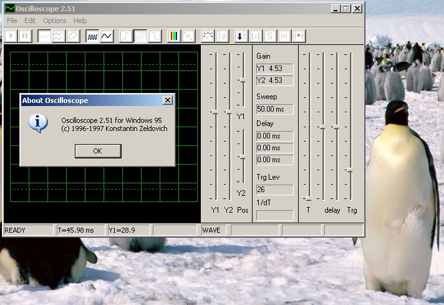The height and width of the screenshot is (305, 444).
Task: Click the T sweep slider handle
Action: pos(309,199)
